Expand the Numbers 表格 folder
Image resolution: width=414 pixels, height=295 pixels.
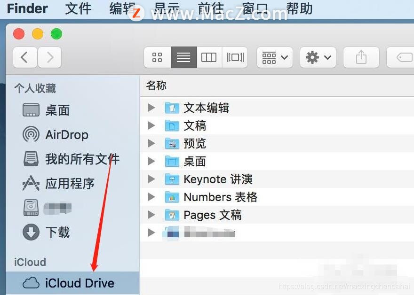[151, 197]
